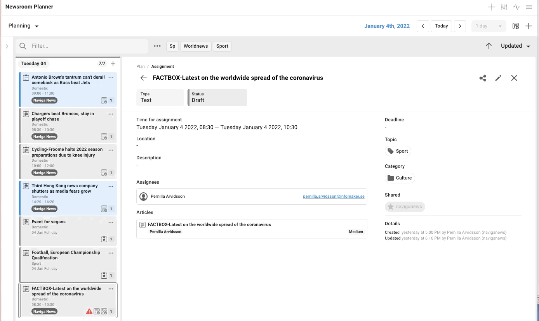Click the pencil edit icon
This screenshot has height=321, width=539.
(x=498, y=78)
